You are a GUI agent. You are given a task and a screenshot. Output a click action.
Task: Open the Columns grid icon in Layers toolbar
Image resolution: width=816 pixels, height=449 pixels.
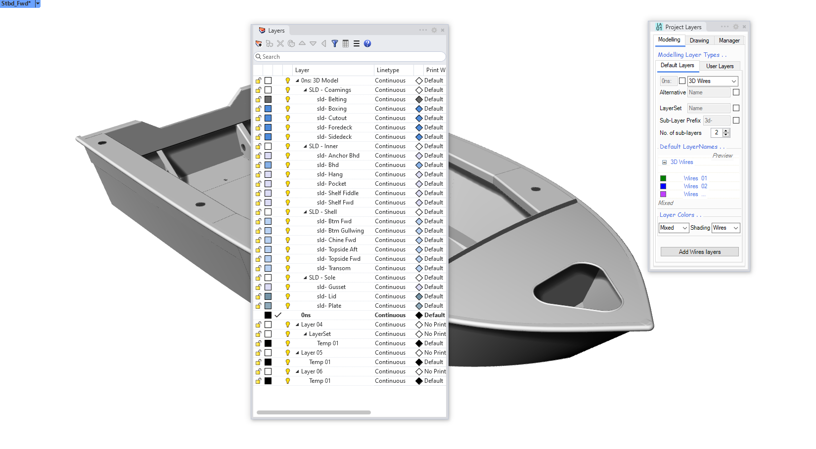tap(346, 43)
